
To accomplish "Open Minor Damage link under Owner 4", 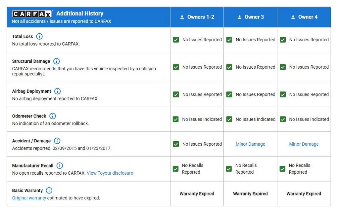I will (x=304, y=144).
